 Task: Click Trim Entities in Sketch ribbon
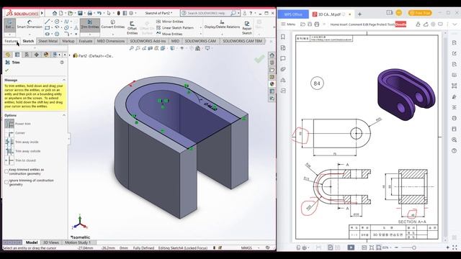click(x=90, y=24)
